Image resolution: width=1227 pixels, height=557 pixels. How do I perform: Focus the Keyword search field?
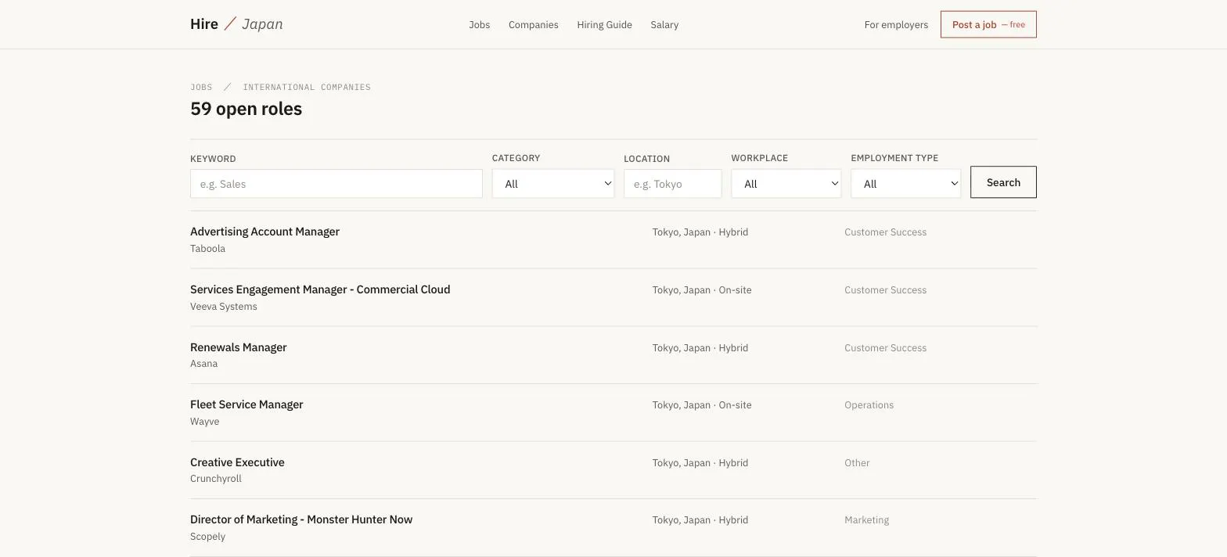336,184
